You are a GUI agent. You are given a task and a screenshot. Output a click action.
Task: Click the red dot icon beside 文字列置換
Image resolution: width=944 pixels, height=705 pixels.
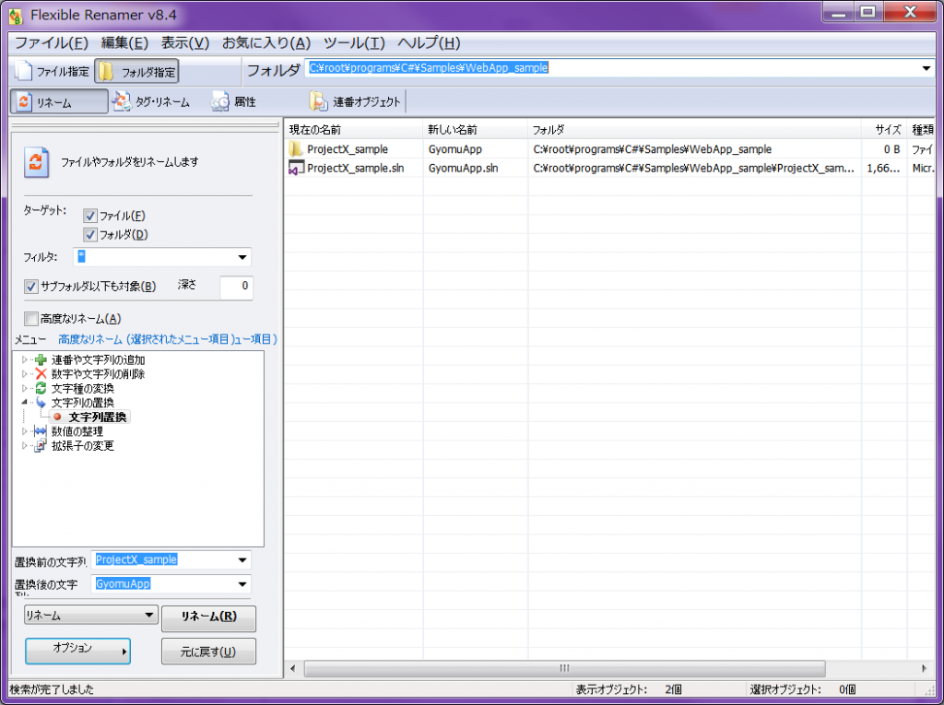[x=57, y=417]
